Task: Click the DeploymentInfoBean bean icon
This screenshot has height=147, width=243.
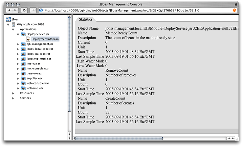Action: click(28, 39)
